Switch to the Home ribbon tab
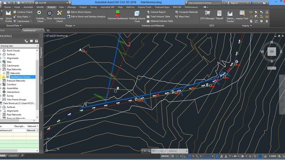This screenshot has height=160, width=285. [x=8, y=7]
